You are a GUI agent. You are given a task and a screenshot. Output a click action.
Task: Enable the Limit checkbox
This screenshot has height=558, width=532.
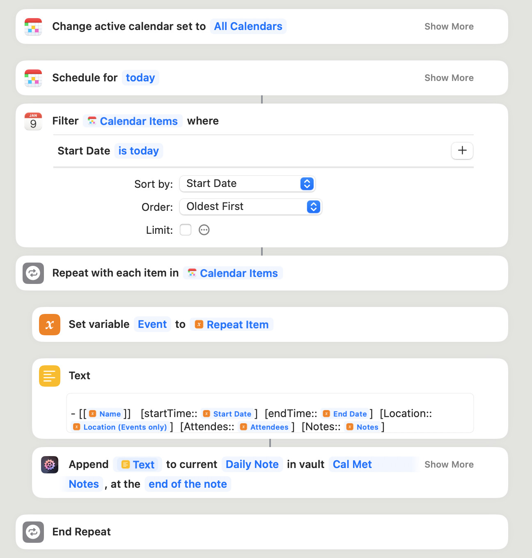pyautogui.click(x=186, y=230)
